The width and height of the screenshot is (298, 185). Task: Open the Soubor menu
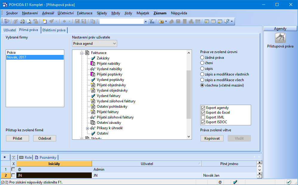[12, 13]
